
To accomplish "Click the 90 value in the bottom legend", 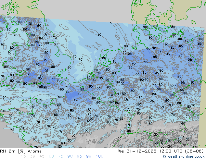I will point(70,156).
